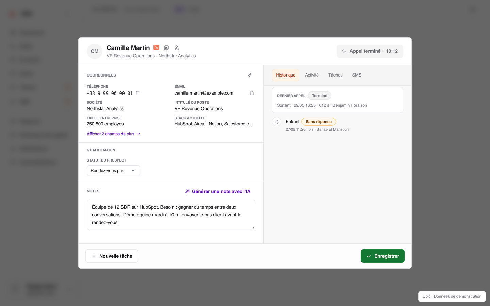Open the Activité tab
This screenshot has height=306, width=490.
pyautogui.click(x=312, y=75)
